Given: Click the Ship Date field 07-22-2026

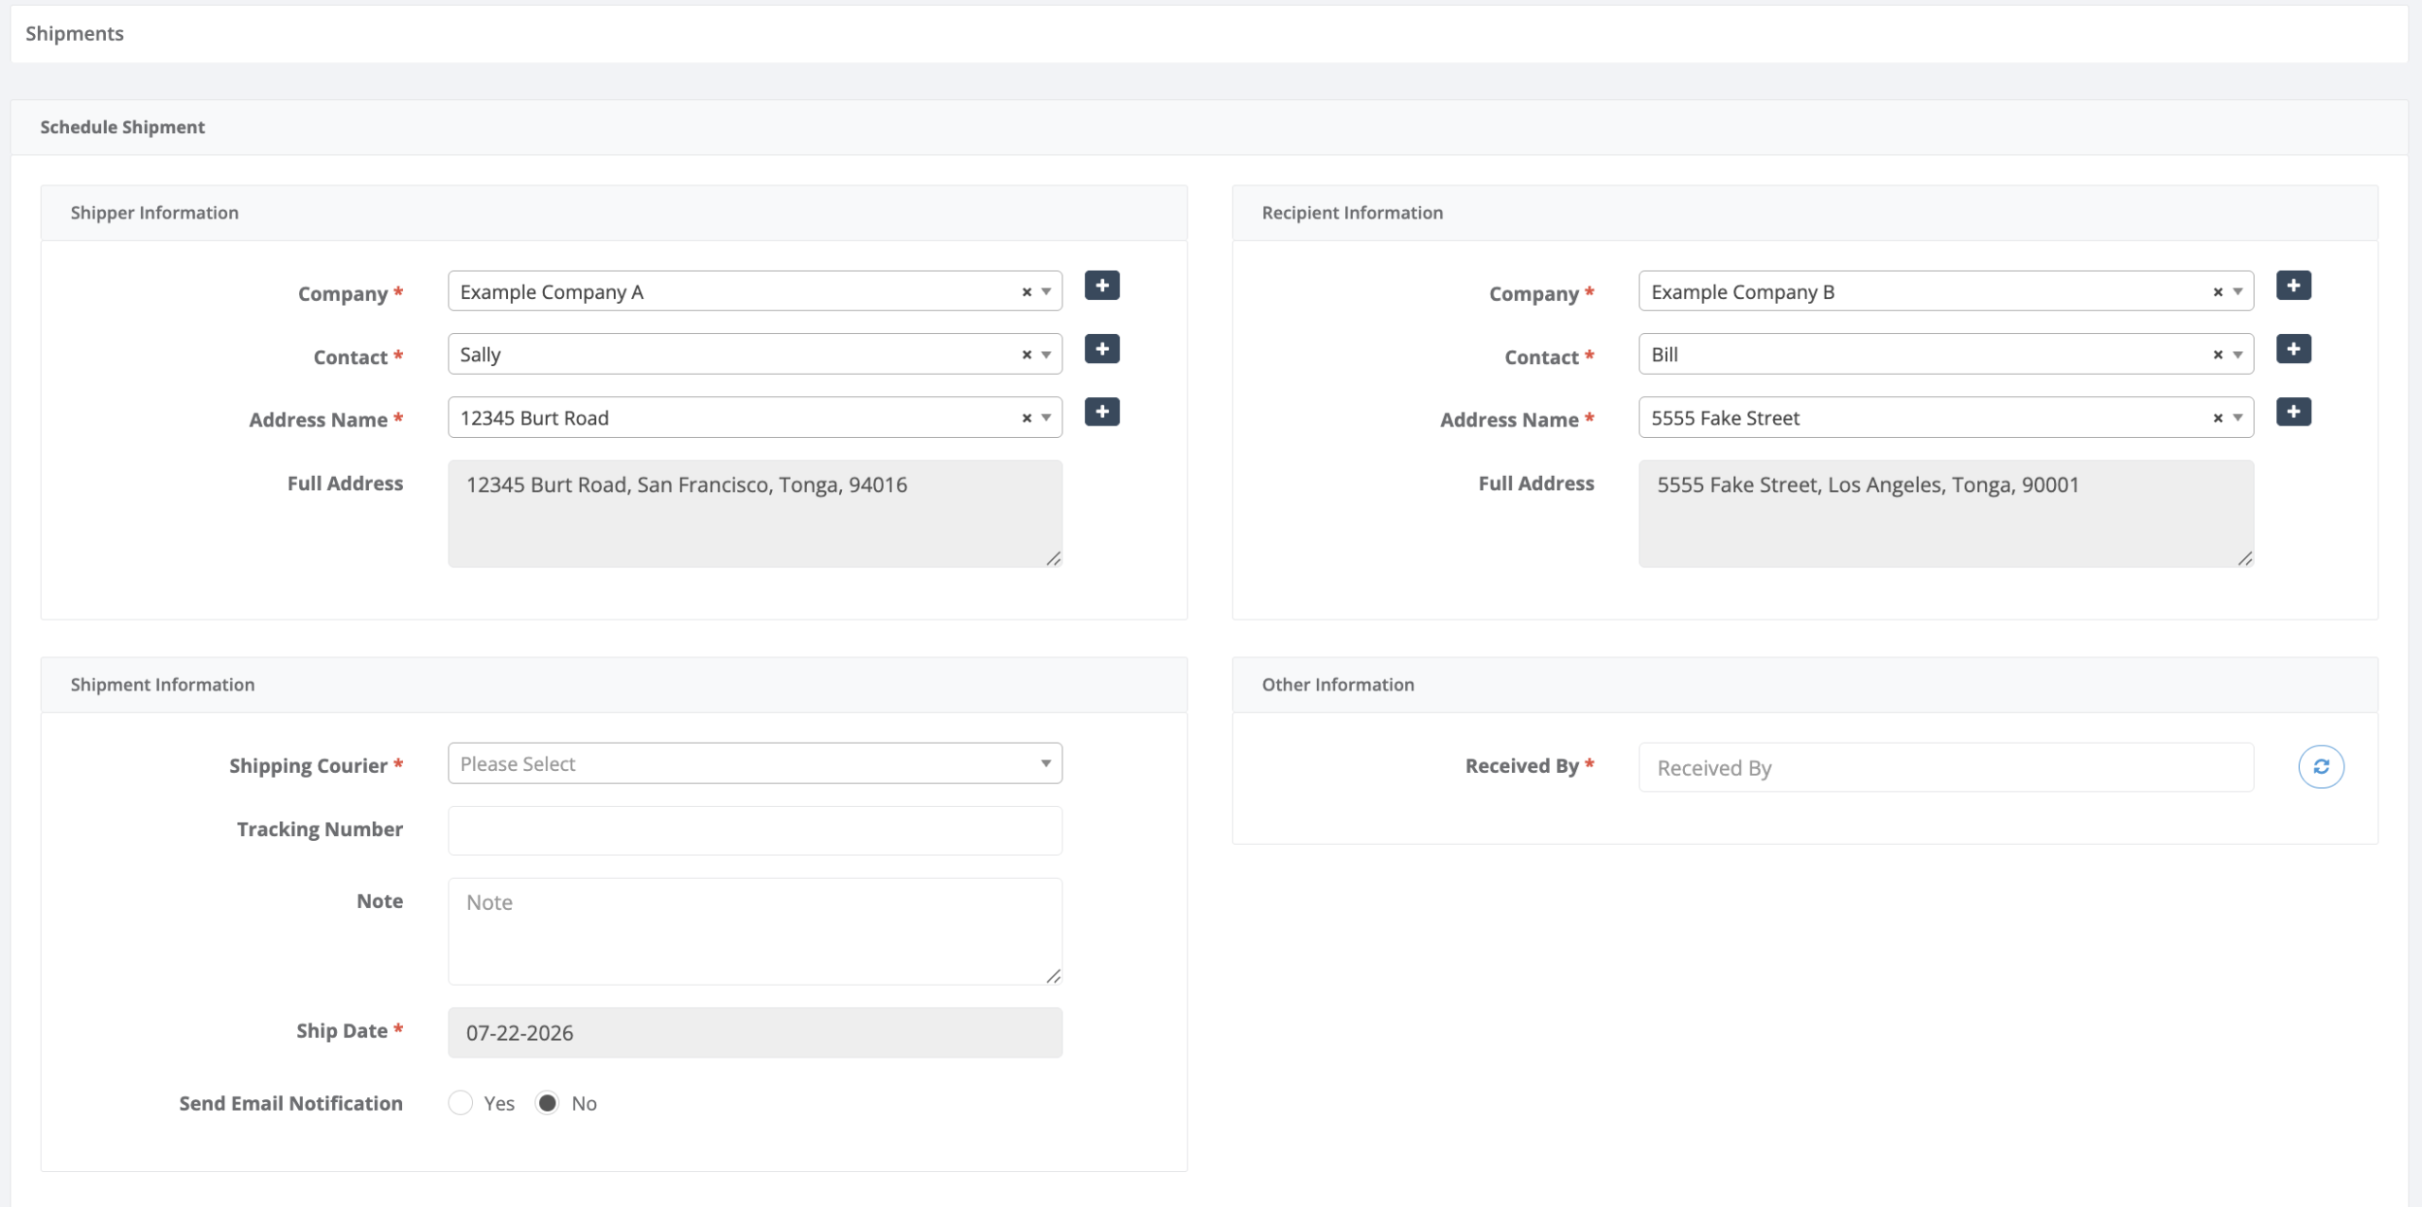Looking at the screenshot, I should click(755, 1033).
